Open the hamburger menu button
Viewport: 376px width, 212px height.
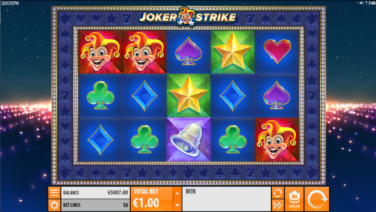54,193
